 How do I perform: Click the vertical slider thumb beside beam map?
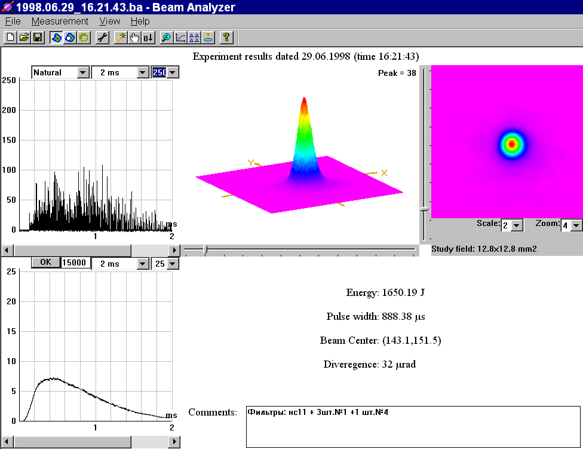point(425,209)
